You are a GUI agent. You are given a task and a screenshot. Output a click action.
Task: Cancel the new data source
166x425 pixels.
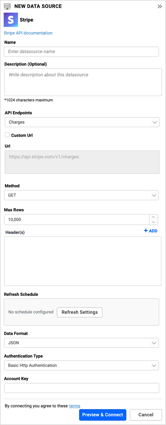coord(146,415)
